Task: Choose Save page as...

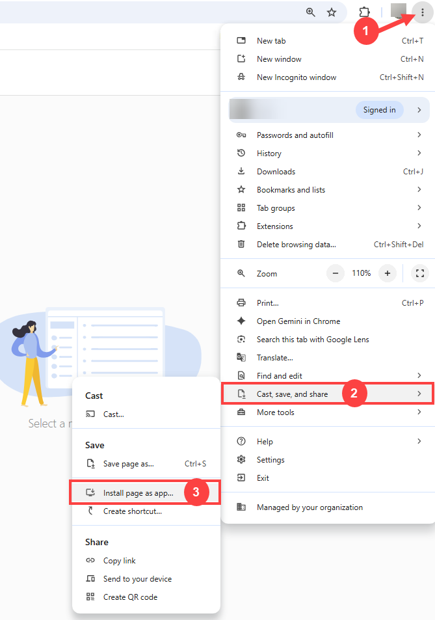Action: (x=146, y=463)
